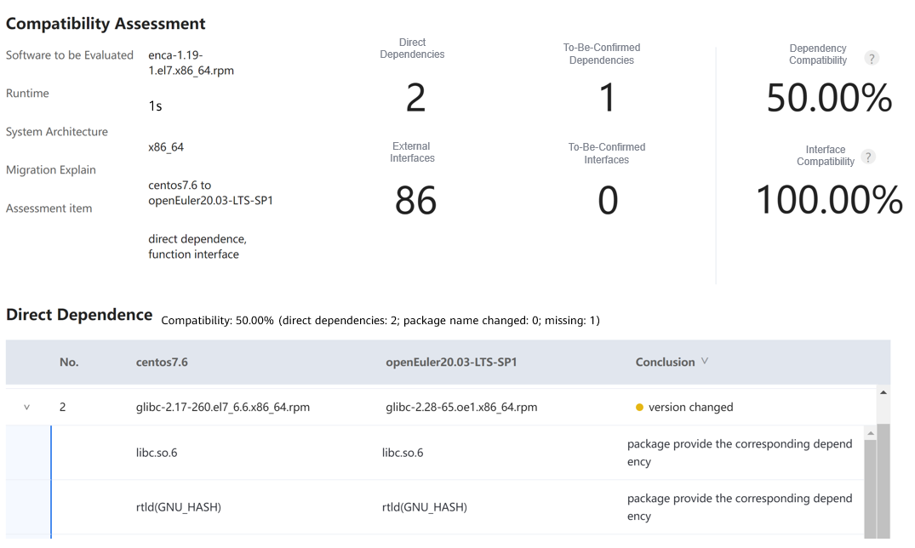915x548 pixels.
Task: Click the To-Be-Confirmed Dependencies count of 1
Action: point(607,99)
